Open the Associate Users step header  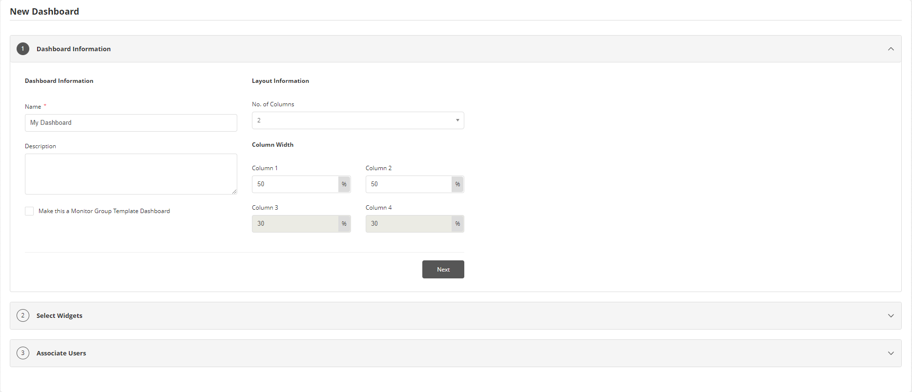click(x=62, y=353)
